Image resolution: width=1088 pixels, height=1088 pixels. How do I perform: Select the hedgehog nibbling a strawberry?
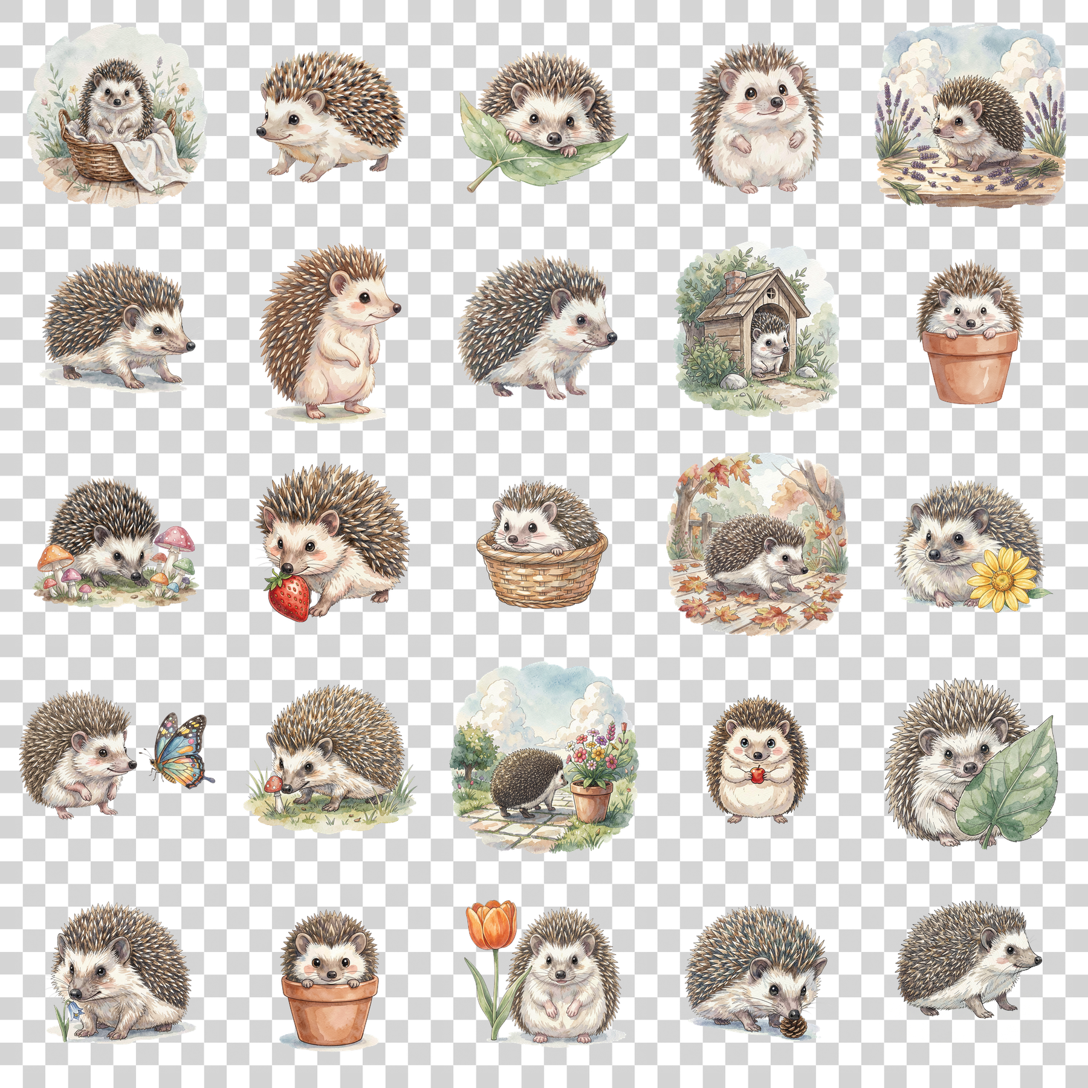[x=331, y=542]
